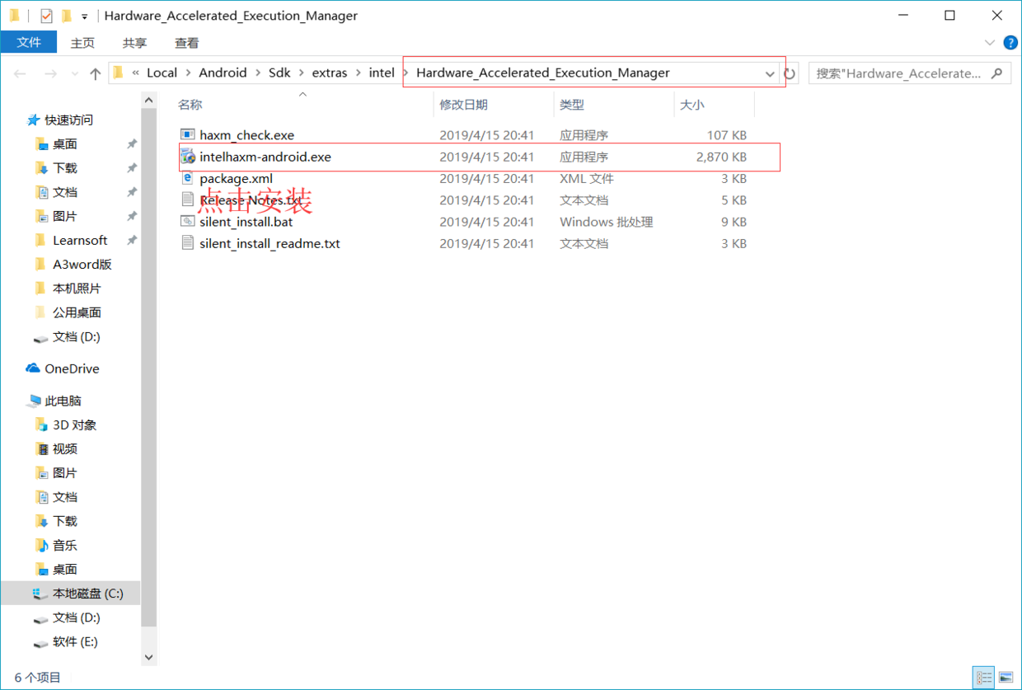Click New Folder quick access toolbar icon
1022x690 pixels.
point(67,16)
